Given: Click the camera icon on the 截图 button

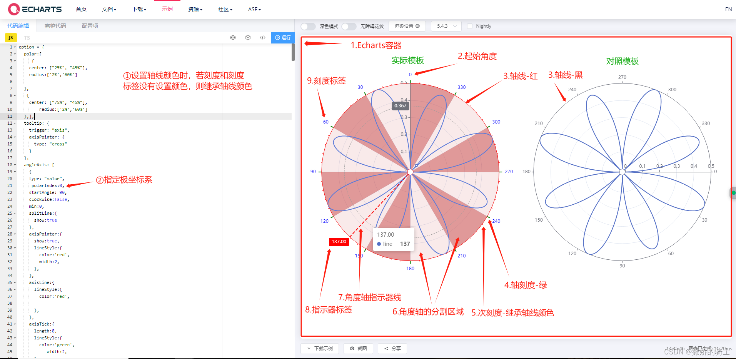Looking at the screenshot, I should (352, 348).
